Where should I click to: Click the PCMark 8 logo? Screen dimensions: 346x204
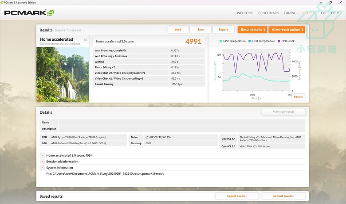29,12
